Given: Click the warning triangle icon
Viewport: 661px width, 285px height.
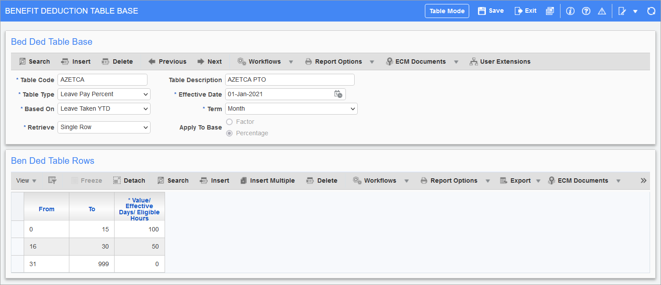Looking at the screenshot, I should 602,11.
